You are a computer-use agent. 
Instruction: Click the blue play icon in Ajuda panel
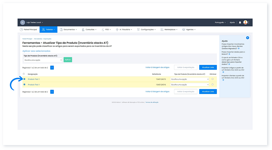(x=248, y=38)
